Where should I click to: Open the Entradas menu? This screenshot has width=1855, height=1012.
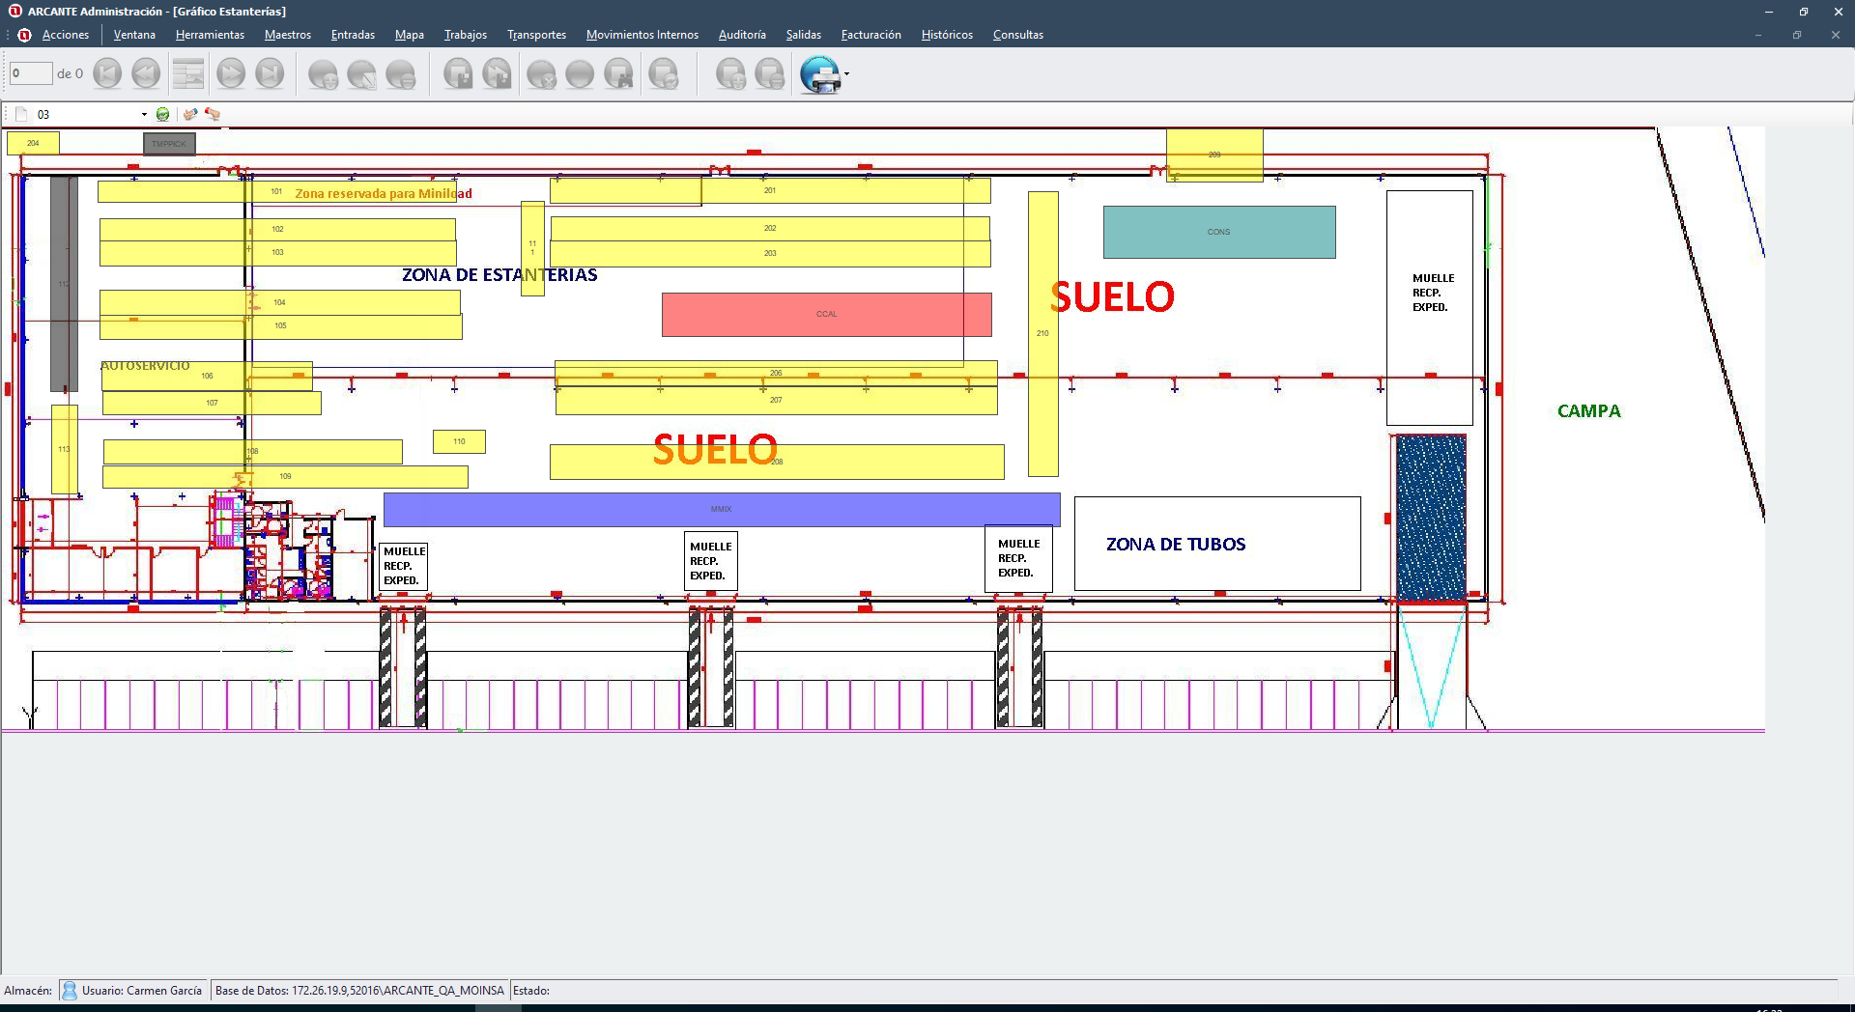click(x=353, y=35)
